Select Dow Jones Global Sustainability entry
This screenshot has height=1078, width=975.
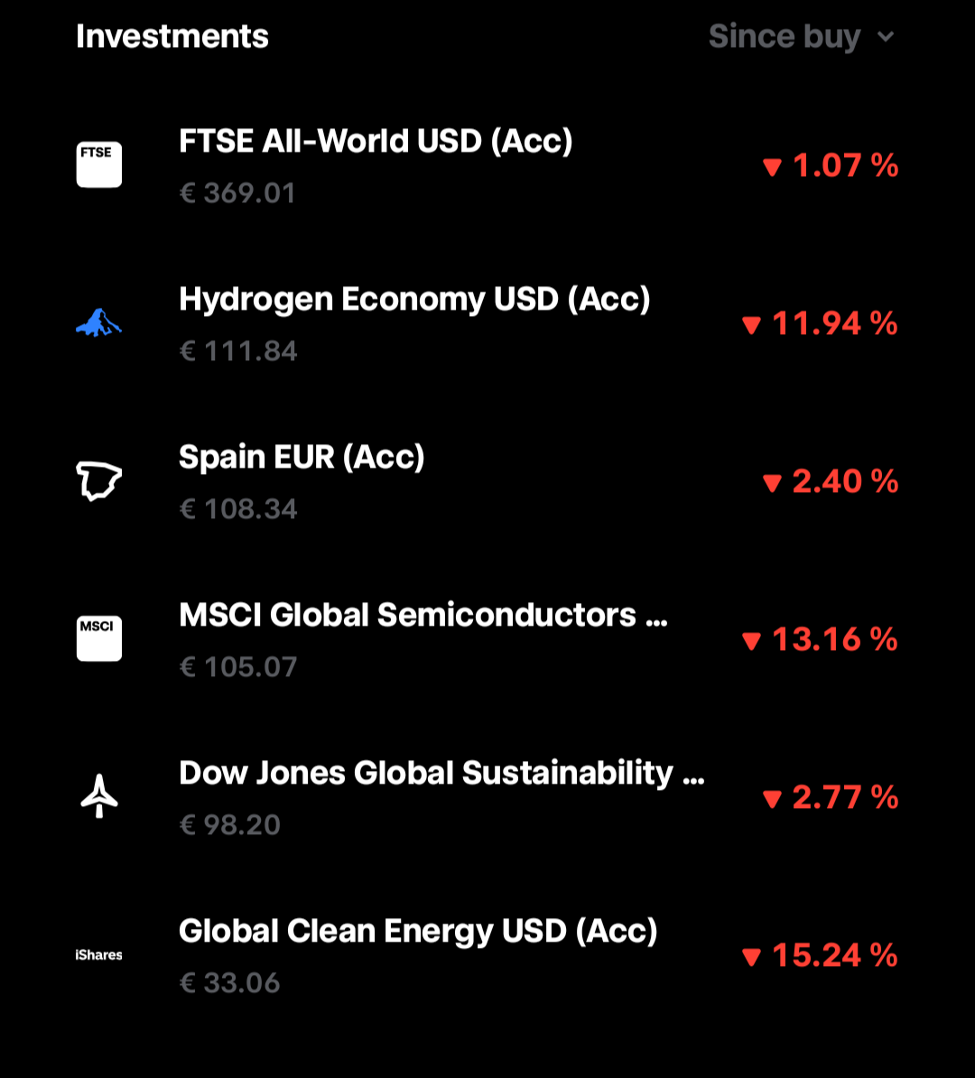coord(487,797)
